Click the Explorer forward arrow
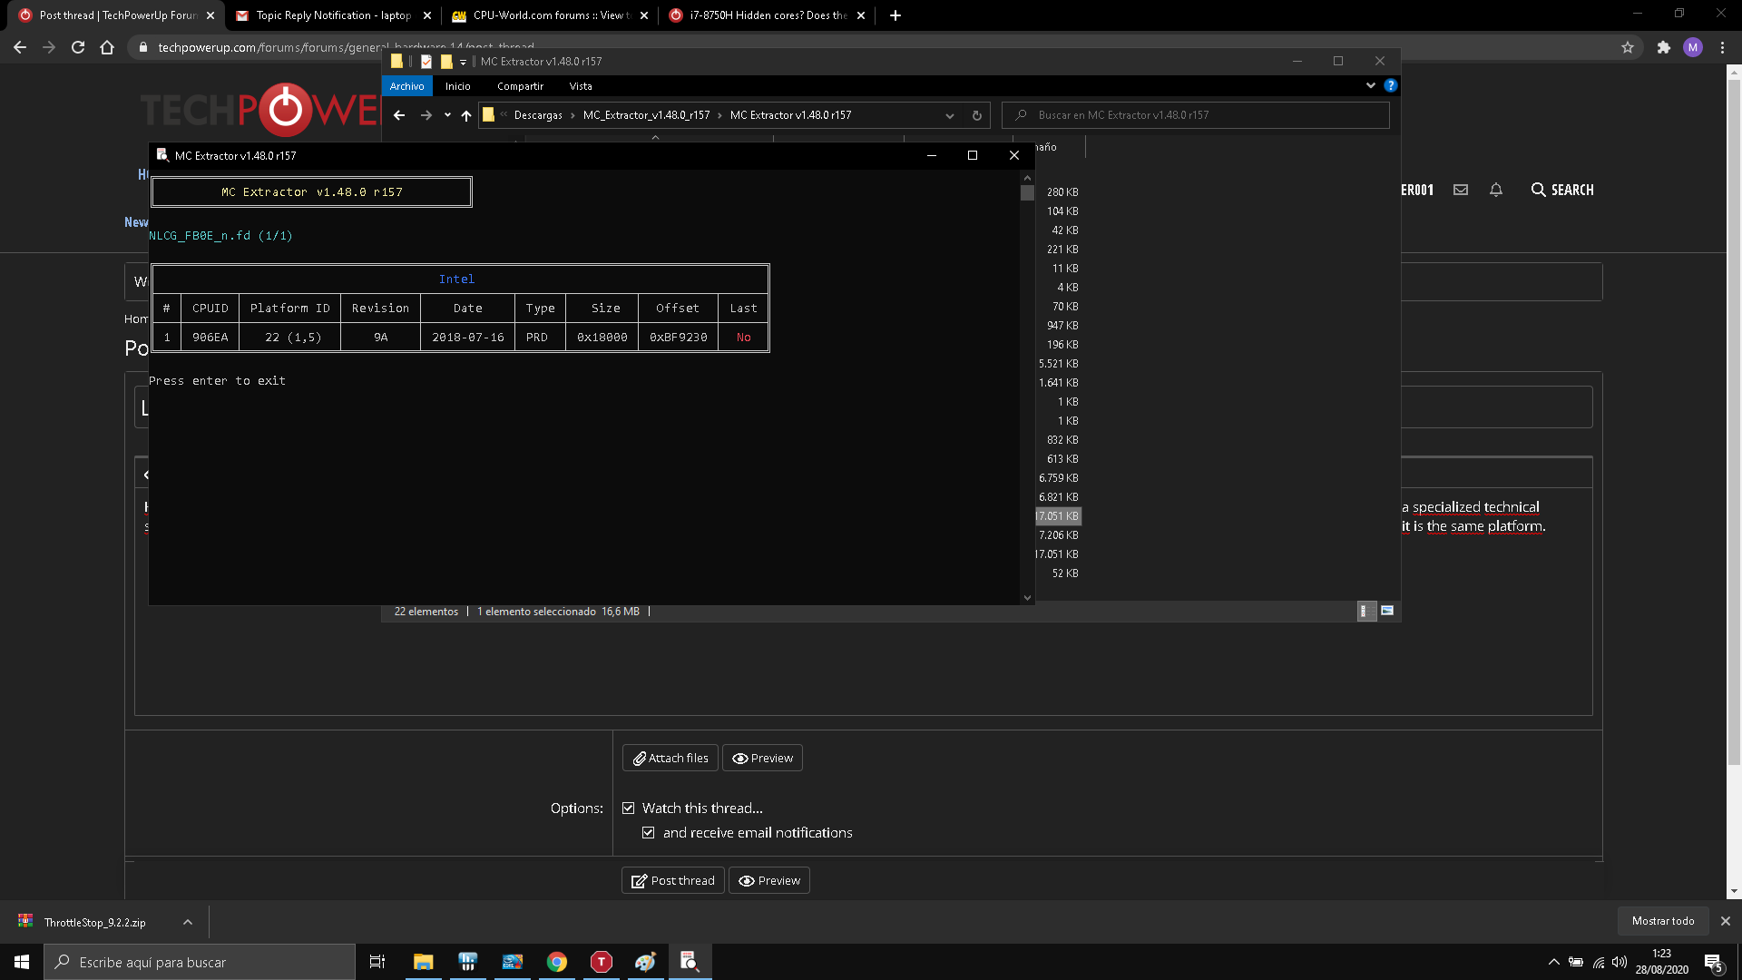The image size is (1742, 980). click(x=426, y=115)
